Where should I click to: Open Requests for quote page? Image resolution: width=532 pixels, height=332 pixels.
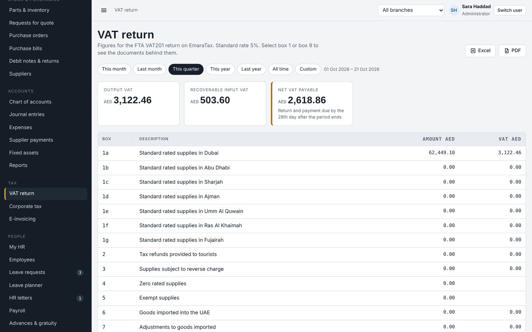click(46, 23)
